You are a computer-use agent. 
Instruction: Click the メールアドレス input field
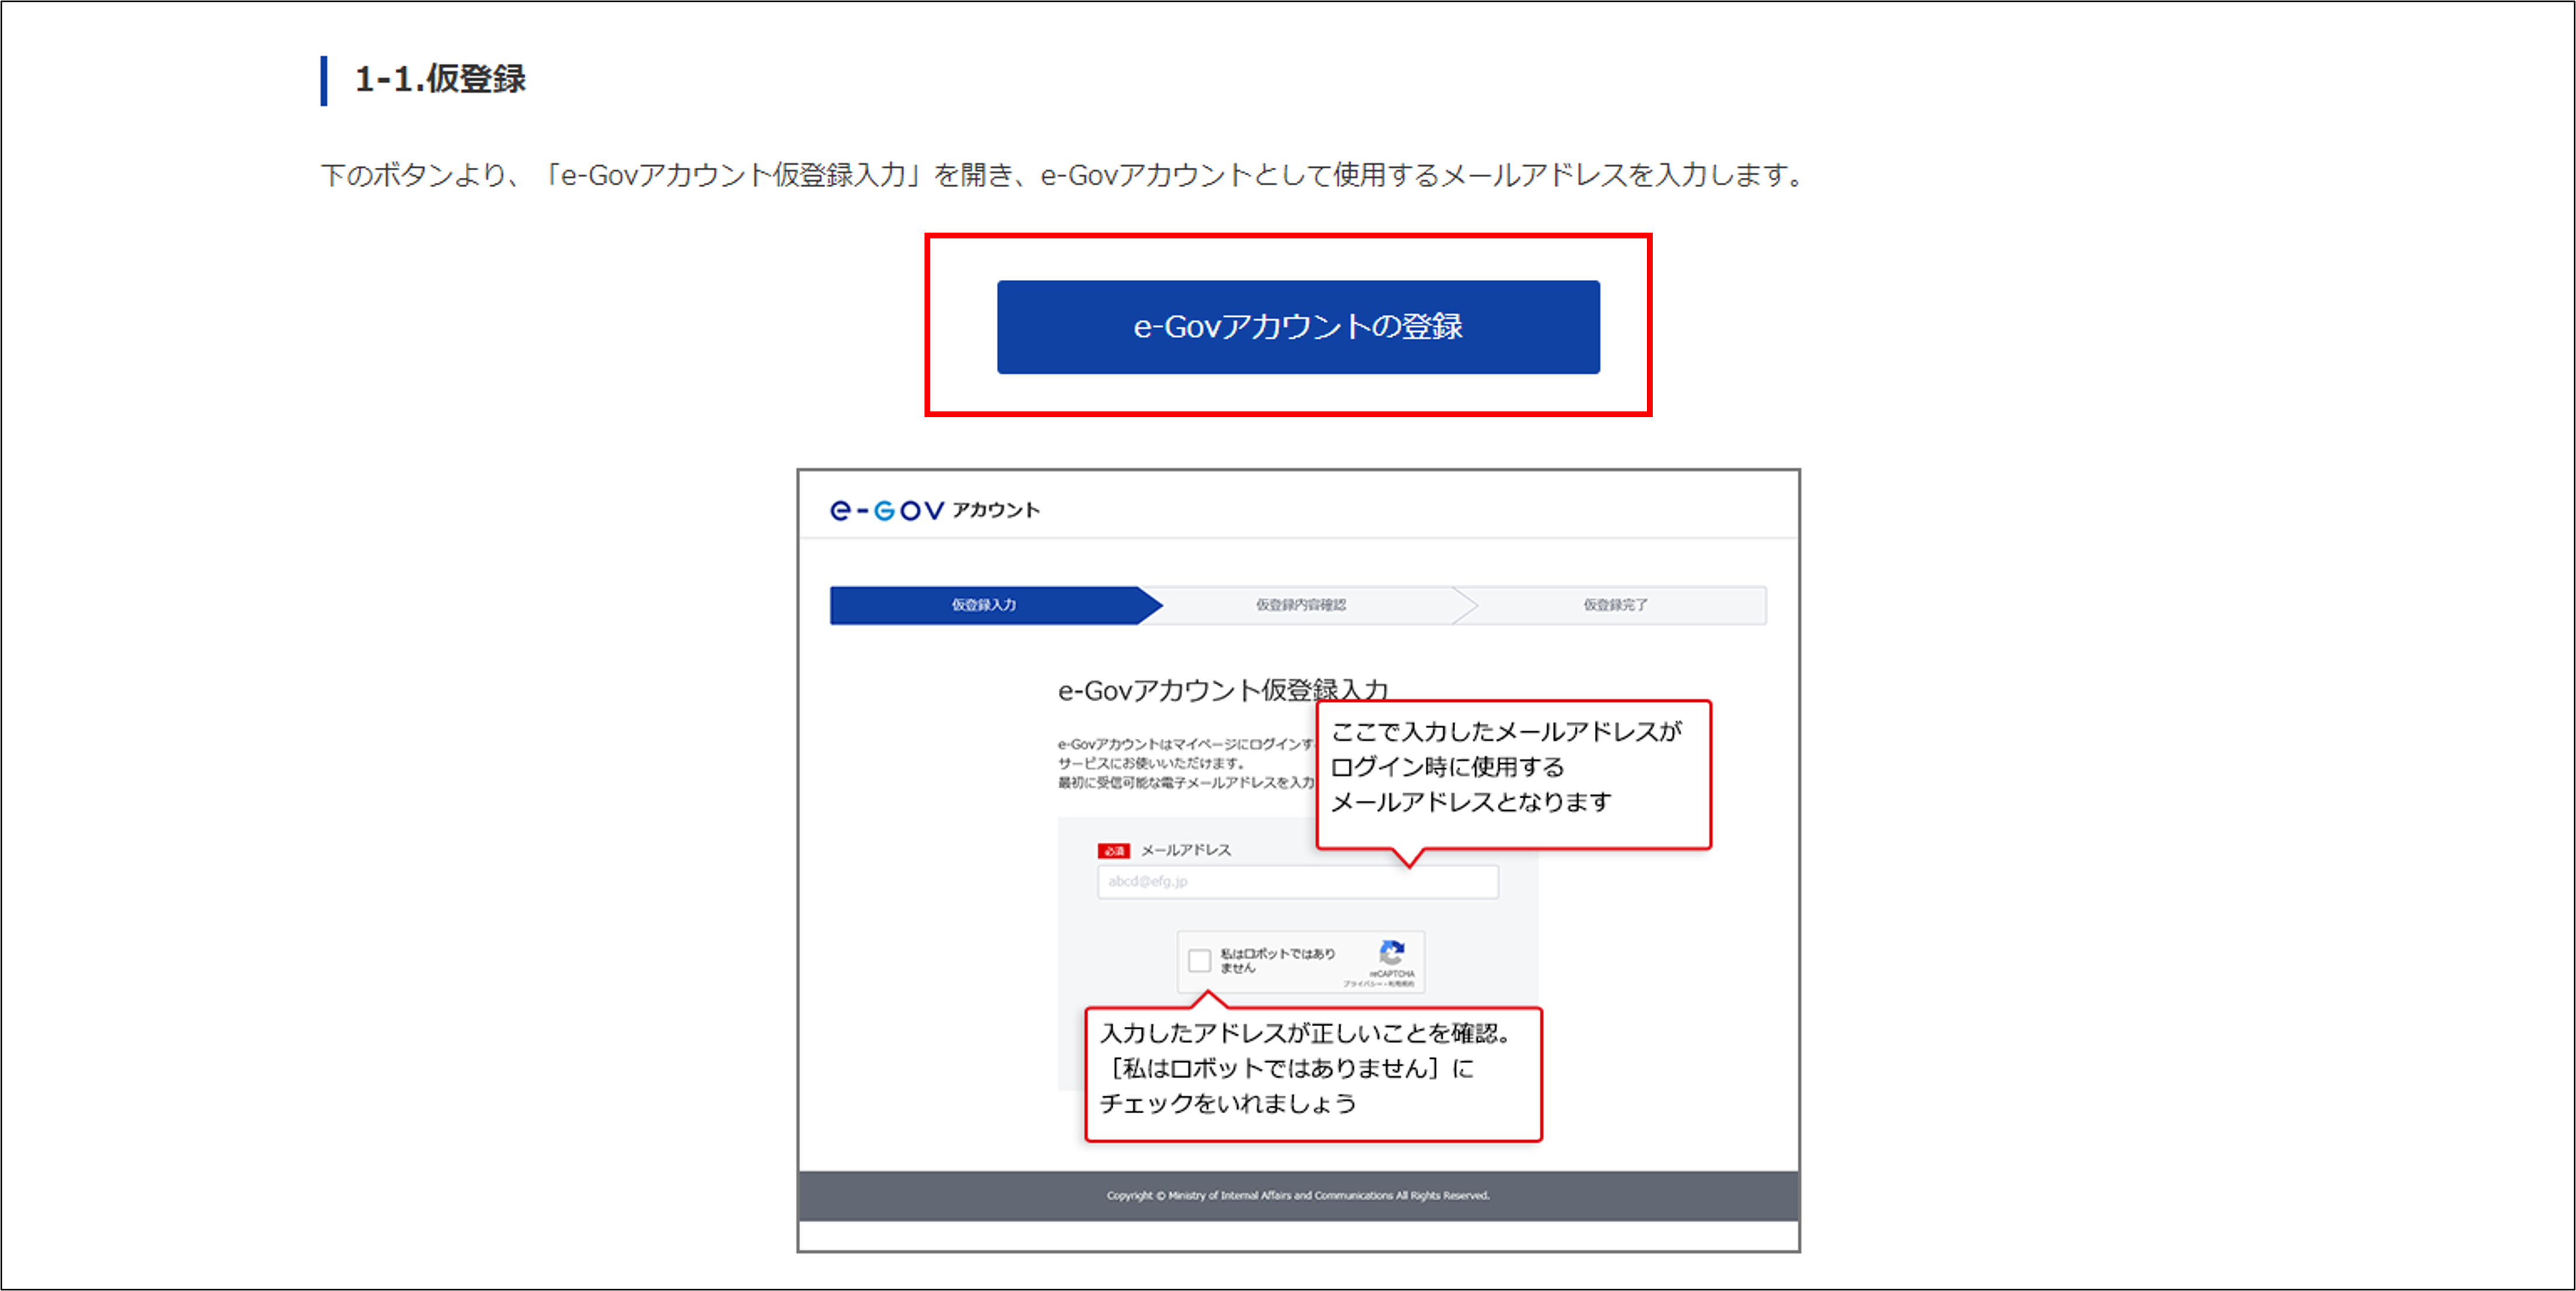coord(1297,882)
